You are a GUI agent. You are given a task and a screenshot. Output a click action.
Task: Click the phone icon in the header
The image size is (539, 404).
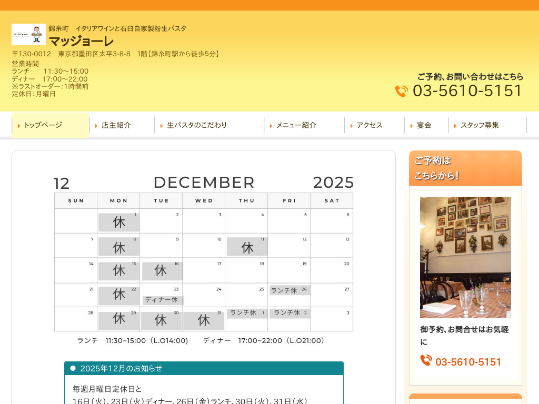[x=402, y=91]
